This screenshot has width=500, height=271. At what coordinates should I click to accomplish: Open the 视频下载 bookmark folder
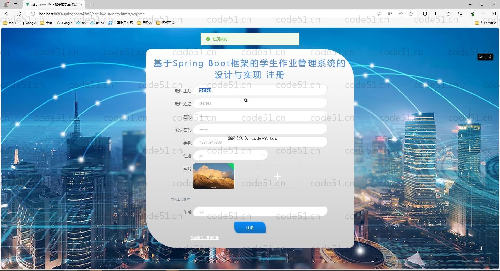165,23
